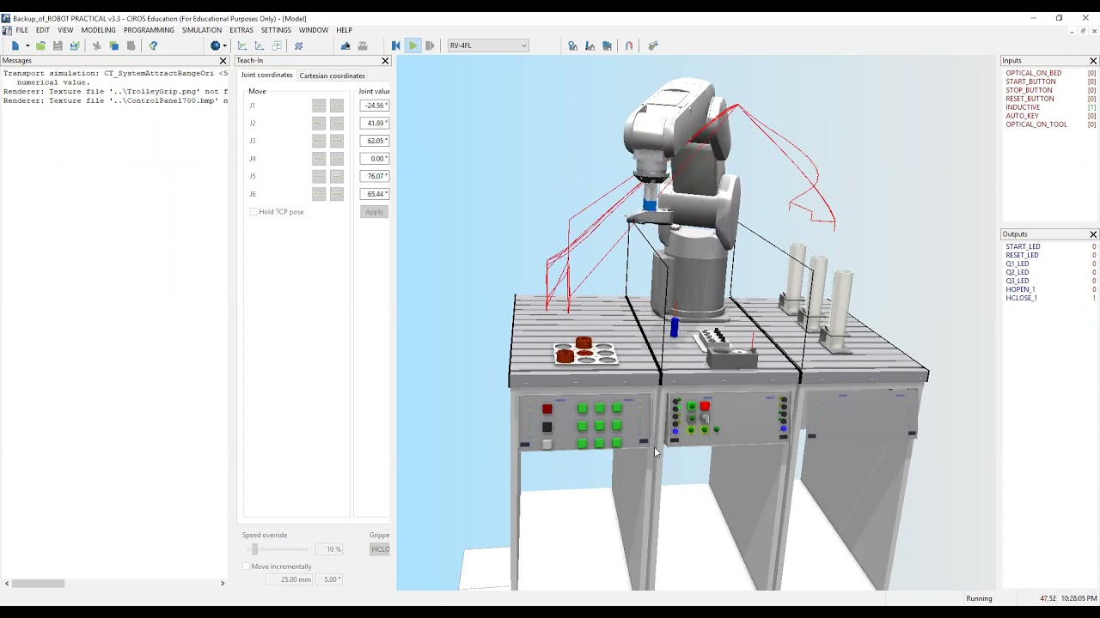The image size is (1100, 618).
Task: Click J6 move right arrow button
Action: tap(337, 194)
